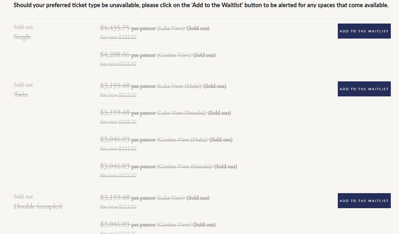This screenshot has width=399, height=234.
Task: Click Pay now under Twin Garden View (Female)
Action: point(118,175)
